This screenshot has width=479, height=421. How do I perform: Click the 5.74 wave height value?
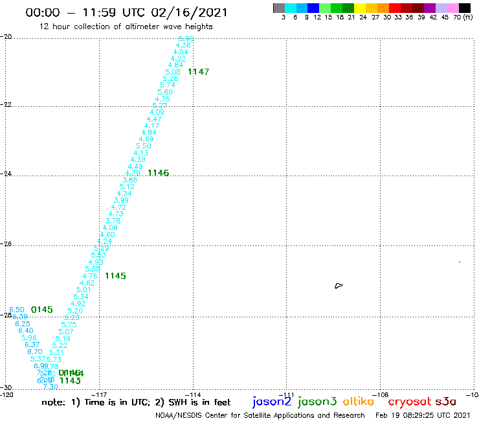[168, 85]
